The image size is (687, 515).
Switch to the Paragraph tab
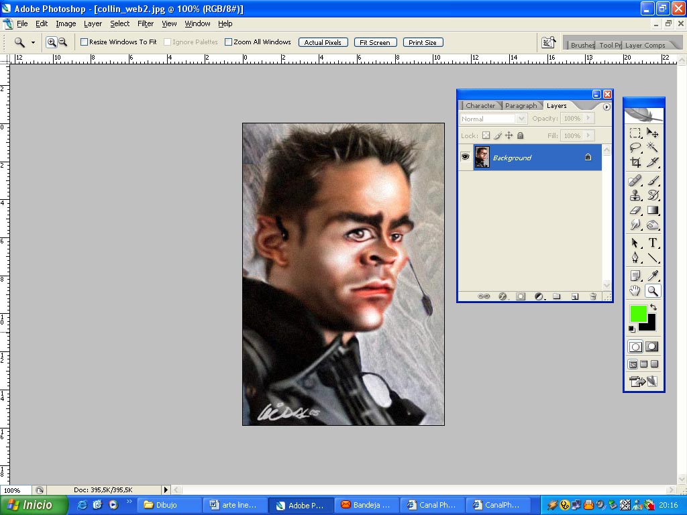point(521,105)
